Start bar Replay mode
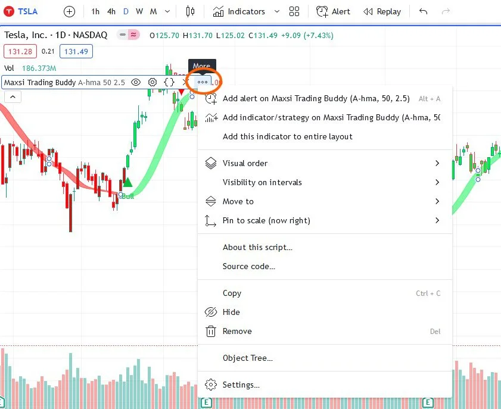This screenshot has width=501, height=409. point(382,12)
